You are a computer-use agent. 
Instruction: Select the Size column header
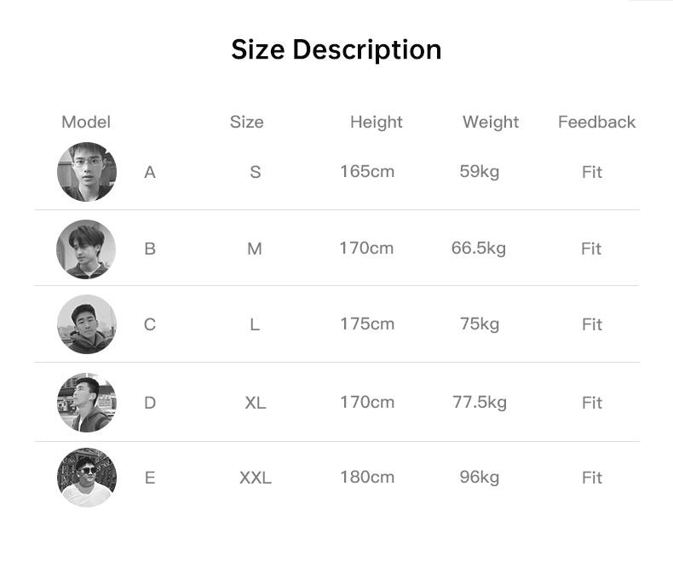tap(246, 122)
